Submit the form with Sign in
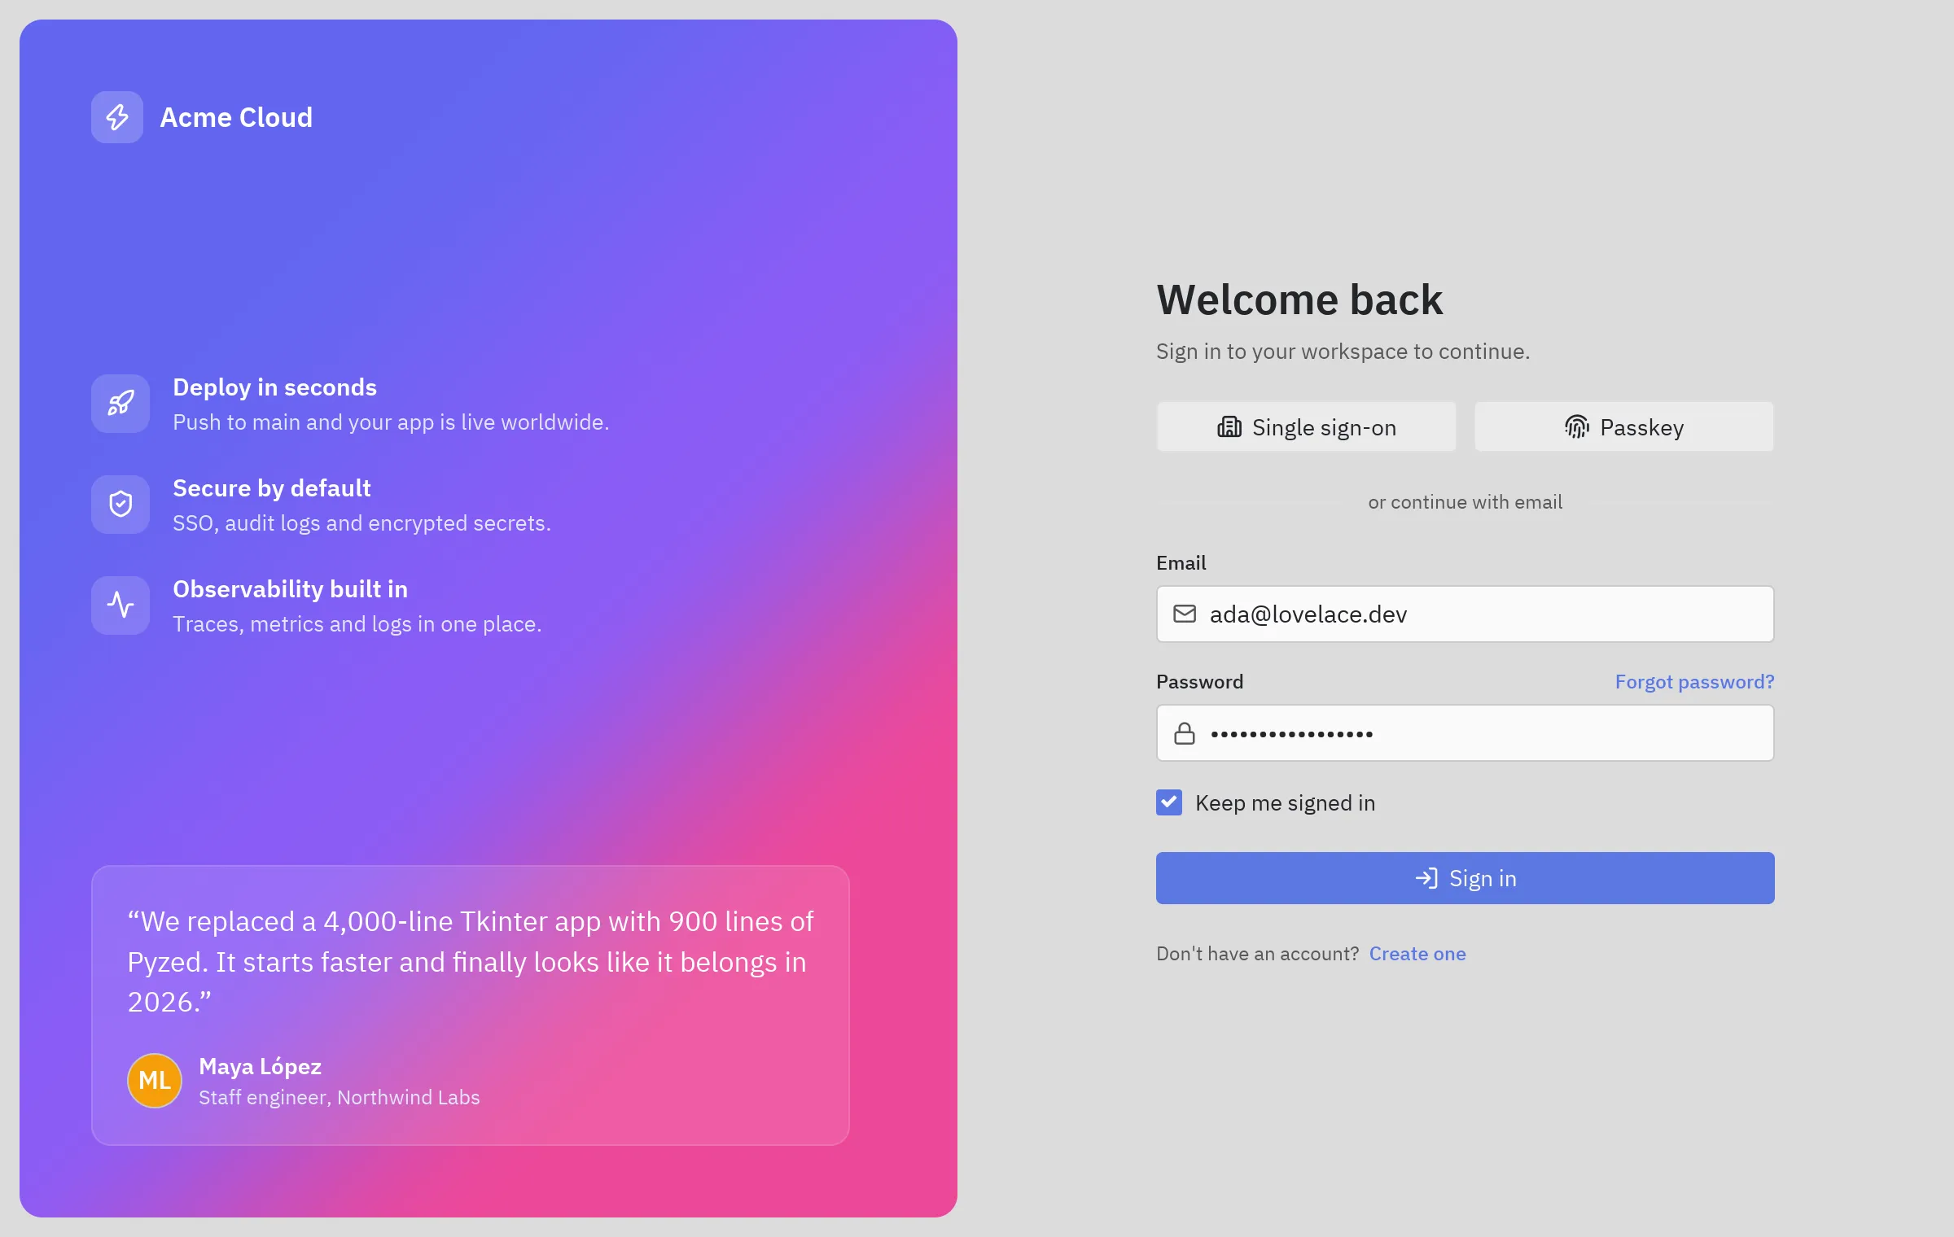This screenshot has height=1237, width=1954. coord(1465,878)
